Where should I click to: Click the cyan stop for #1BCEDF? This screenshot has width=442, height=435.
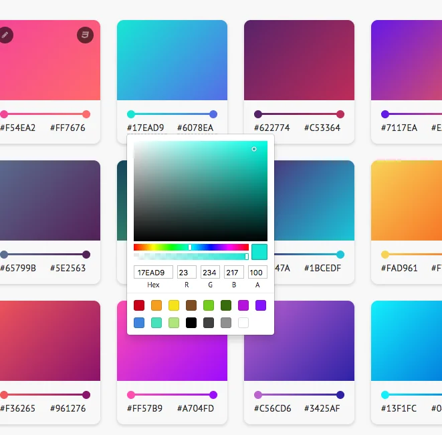pyautogui.click(x=340, y=255)
